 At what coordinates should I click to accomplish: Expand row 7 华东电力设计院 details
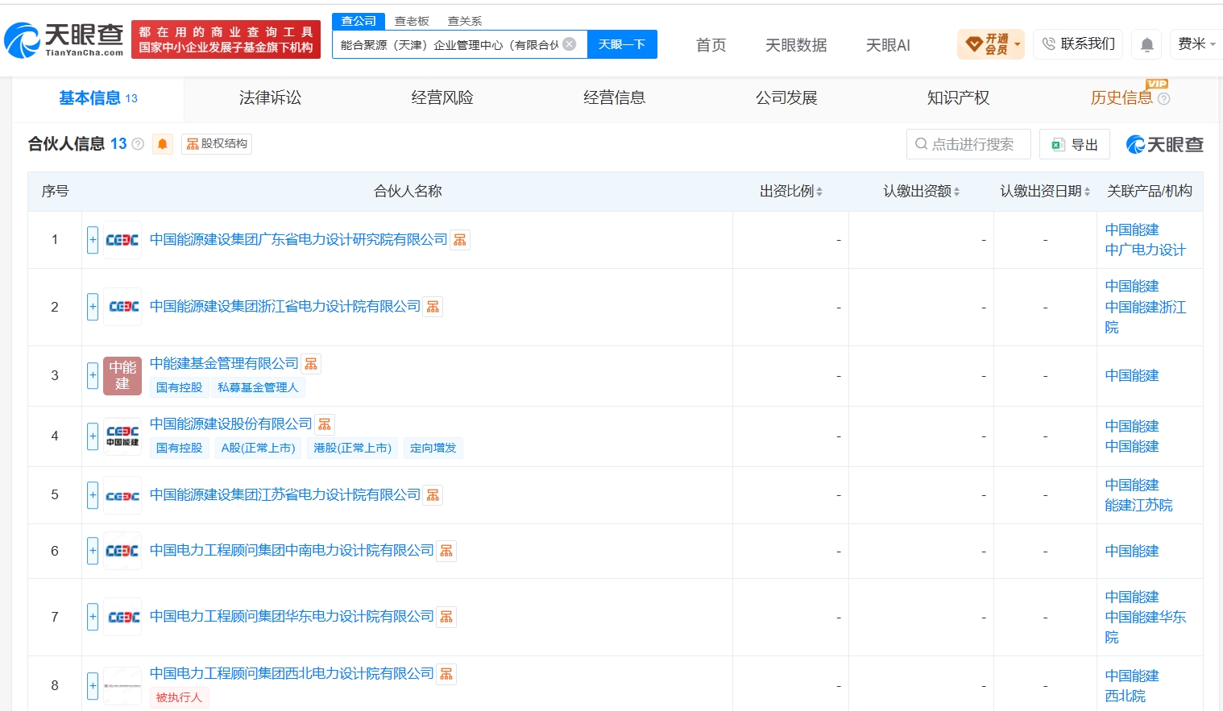pyautogui.click(x=93, y=617)
